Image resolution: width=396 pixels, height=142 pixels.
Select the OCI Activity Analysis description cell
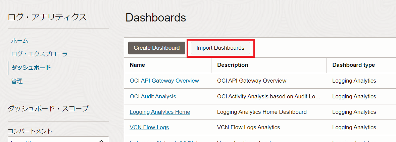268,96
